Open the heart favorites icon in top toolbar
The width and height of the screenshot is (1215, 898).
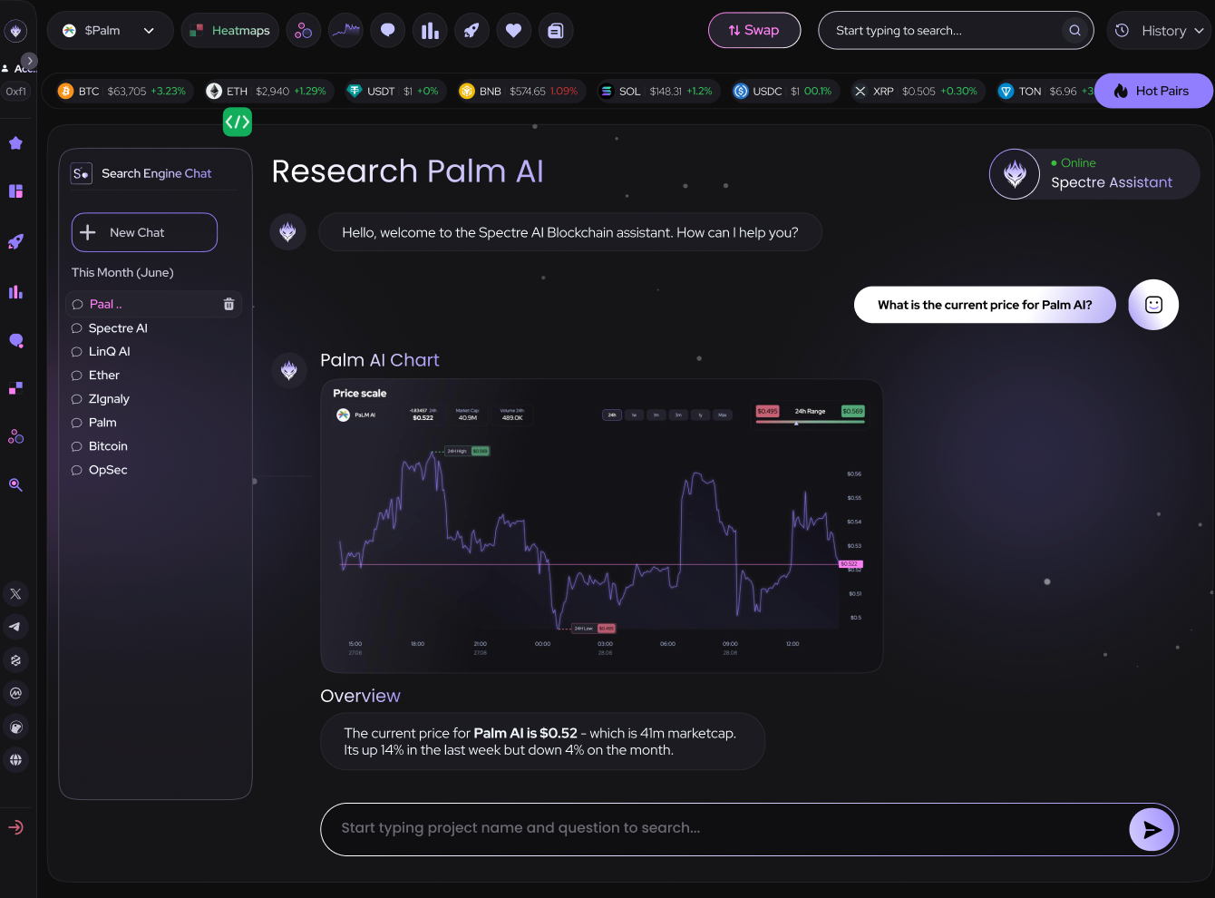513,30
